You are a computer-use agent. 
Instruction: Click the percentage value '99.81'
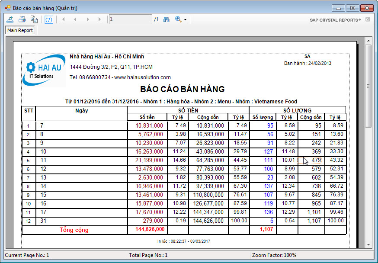tap(240, 212)
